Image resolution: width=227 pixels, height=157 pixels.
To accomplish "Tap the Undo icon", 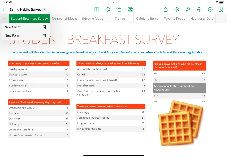I will (x=177, y=9).
